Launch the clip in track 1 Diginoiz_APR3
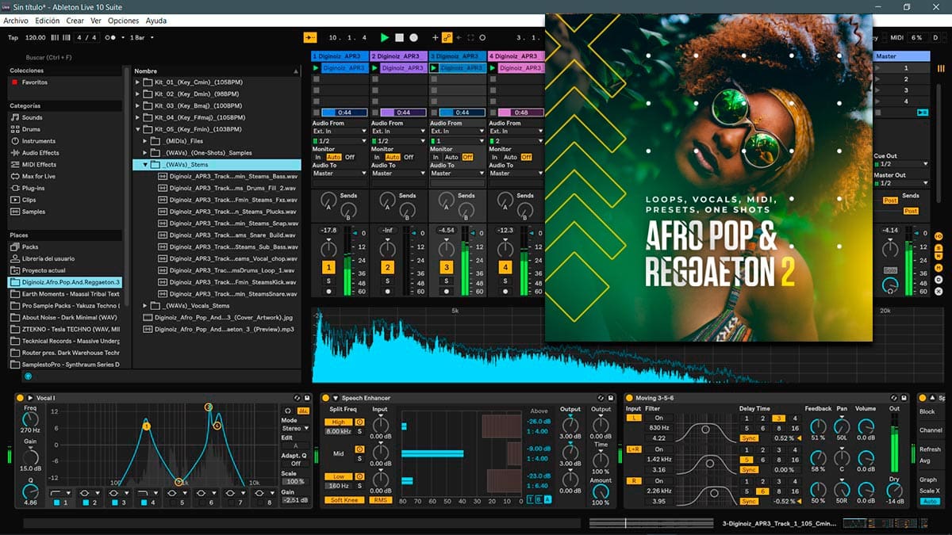The height and width of the screenshot is (535, 952). click(316, 68)
